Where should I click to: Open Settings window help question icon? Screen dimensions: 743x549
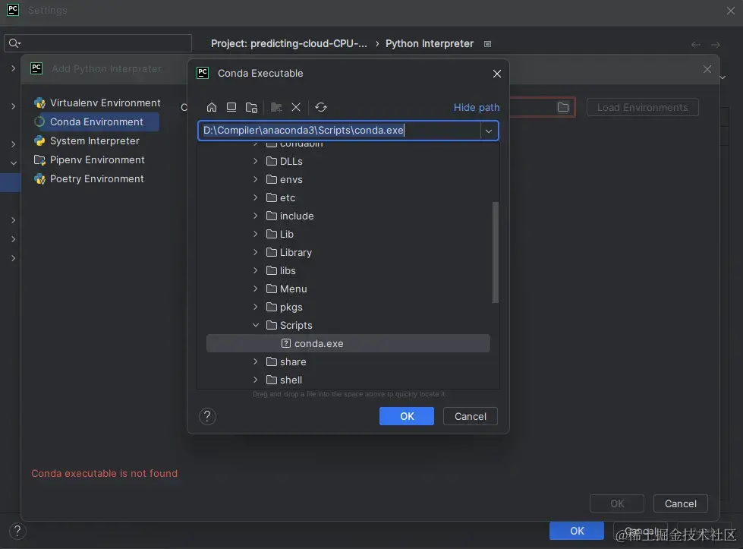tap(17, 531)
